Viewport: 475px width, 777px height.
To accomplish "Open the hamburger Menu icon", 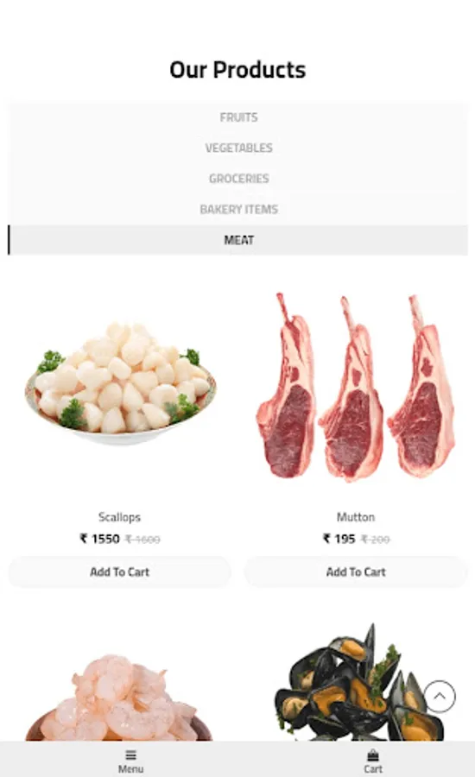I will coord(130,755).
